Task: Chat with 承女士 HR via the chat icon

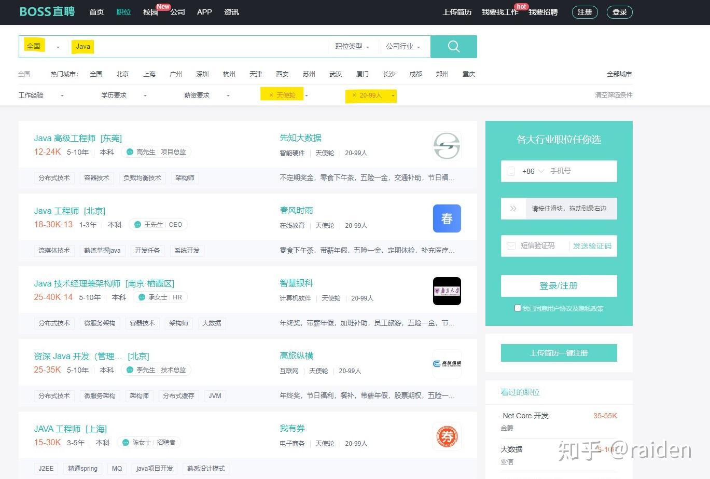Action: [142, 297]
